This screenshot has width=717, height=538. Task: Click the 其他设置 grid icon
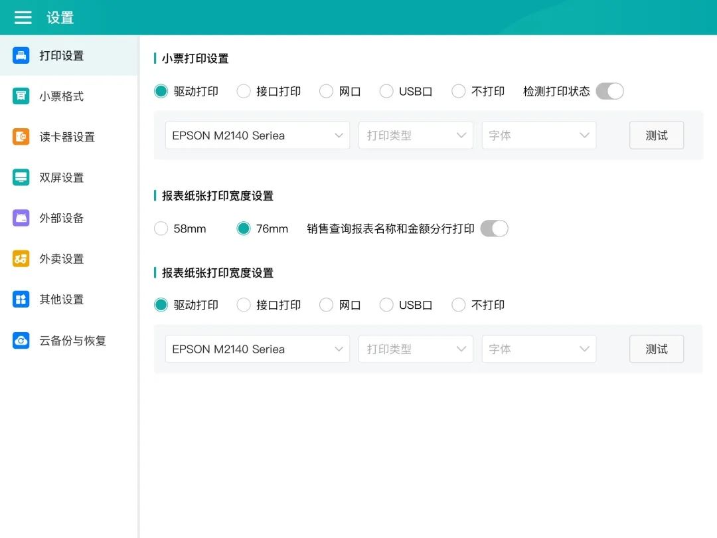tap(21, 300)
